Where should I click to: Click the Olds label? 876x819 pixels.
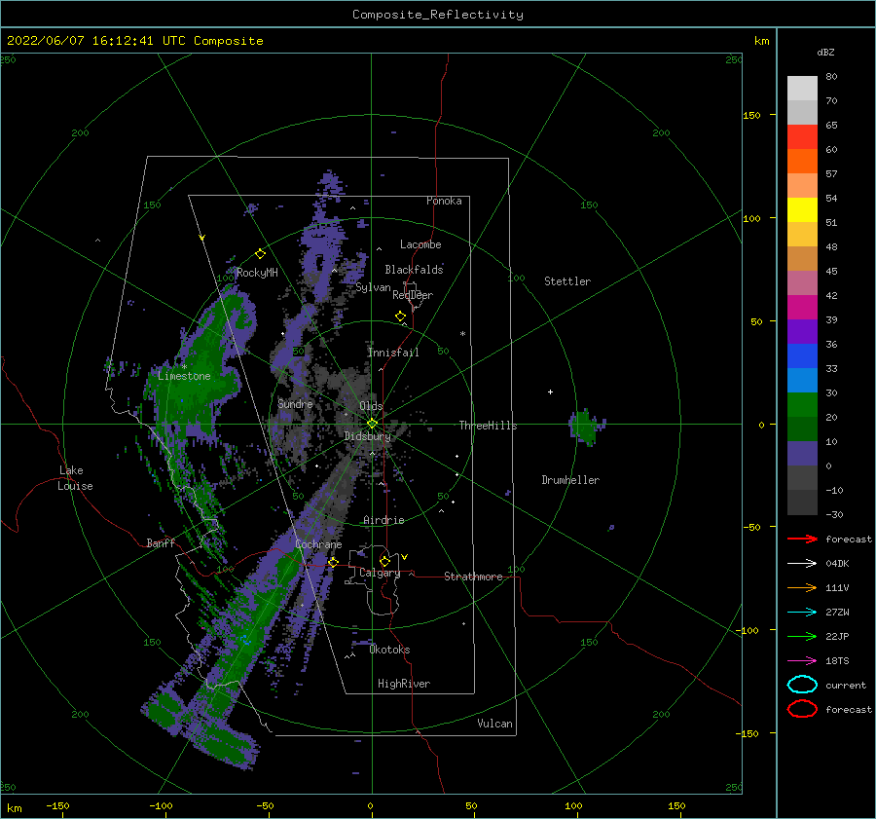pos(371,406)
